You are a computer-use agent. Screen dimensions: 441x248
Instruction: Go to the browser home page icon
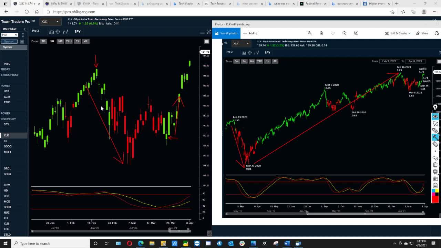[x=37, y=12]
